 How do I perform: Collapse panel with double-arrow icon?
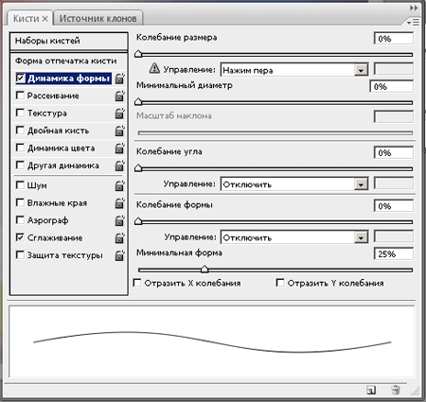414,8
